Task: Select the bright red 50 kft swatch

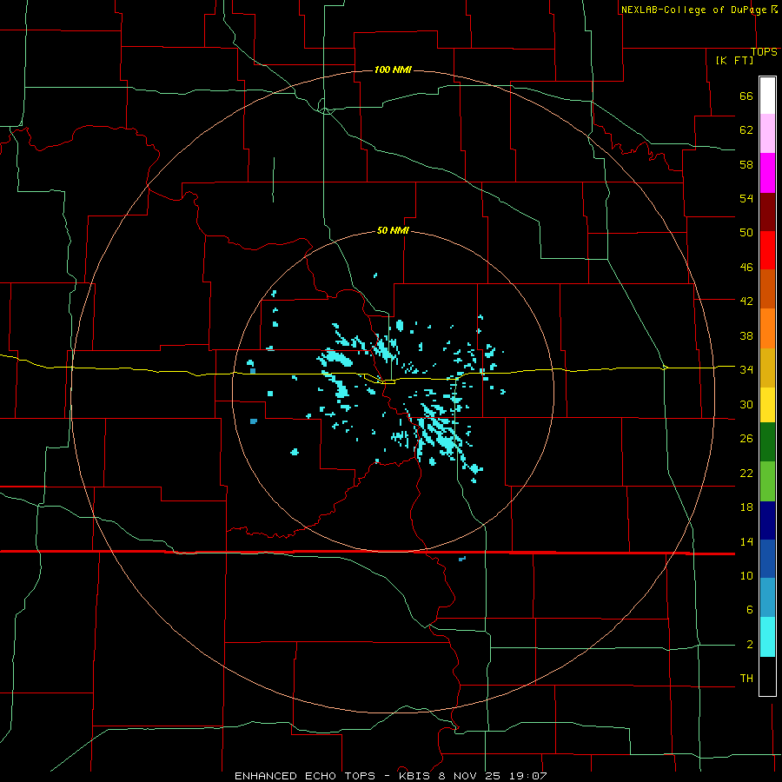Action: pos(767,250)
